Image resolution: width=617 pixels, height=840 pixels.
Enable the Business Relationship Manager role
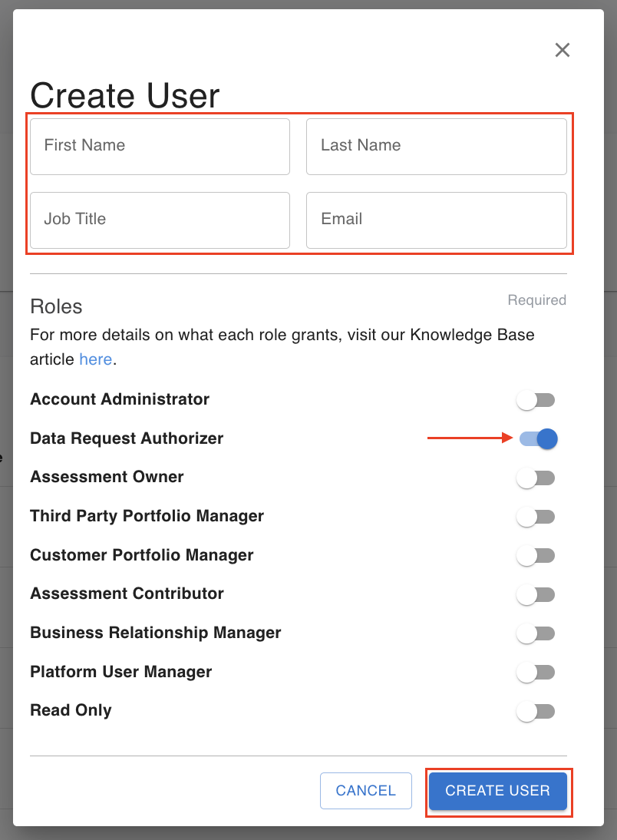click(x=536, y=633)
